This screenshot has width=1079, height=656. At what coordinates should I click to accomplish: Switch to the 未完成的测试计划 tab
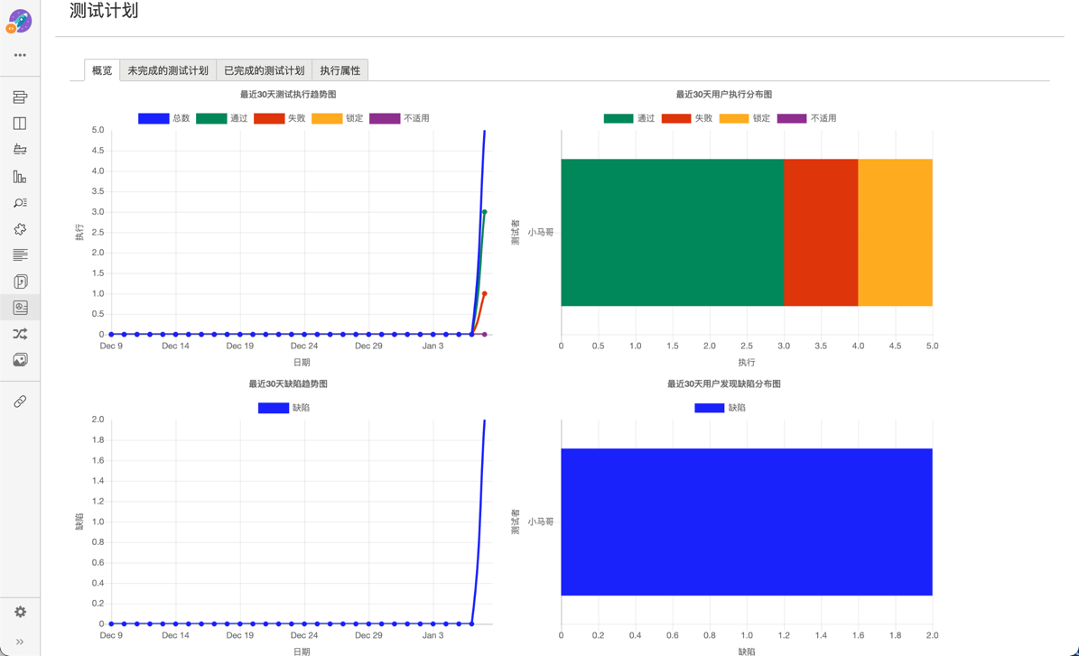[x=168, y=70]
